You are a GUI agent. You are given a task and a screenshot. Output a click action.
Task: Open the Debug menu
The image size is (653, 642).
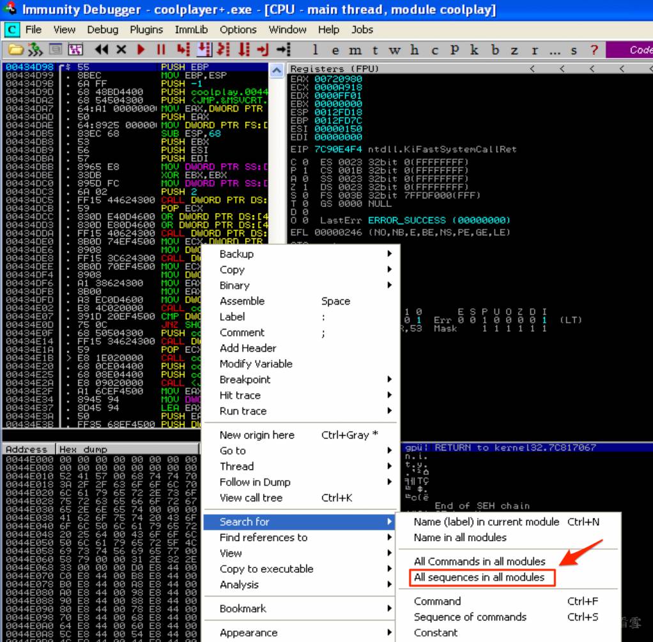point(102,29)
